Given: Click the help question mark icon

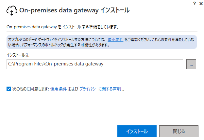Looking at the screenshot, I should [195, 3].
